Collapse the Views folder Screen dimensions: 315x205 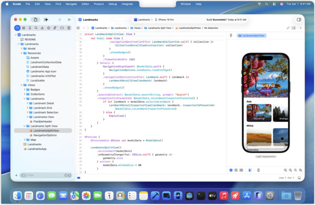point(21,85)
